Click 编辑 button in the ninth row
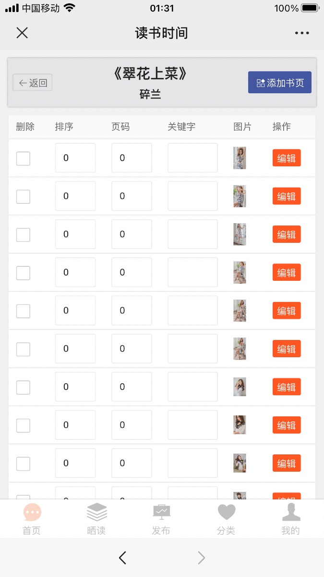324x577 pixels. (x=287, y=463)
